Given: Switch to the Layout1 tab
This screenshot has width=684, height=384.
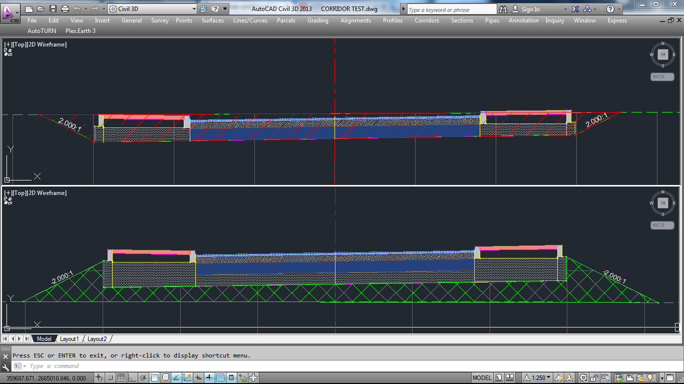Looking at the screenshot, I should (x=69, y=339).
